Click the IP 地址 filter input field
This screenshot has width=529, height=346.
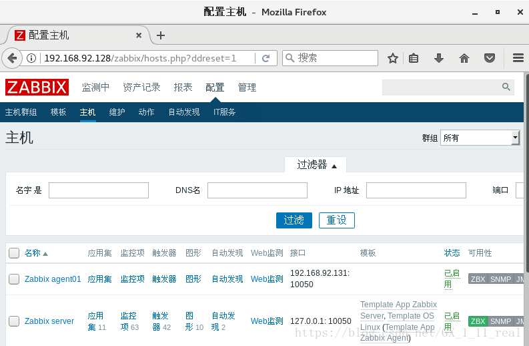click(416, 190)
